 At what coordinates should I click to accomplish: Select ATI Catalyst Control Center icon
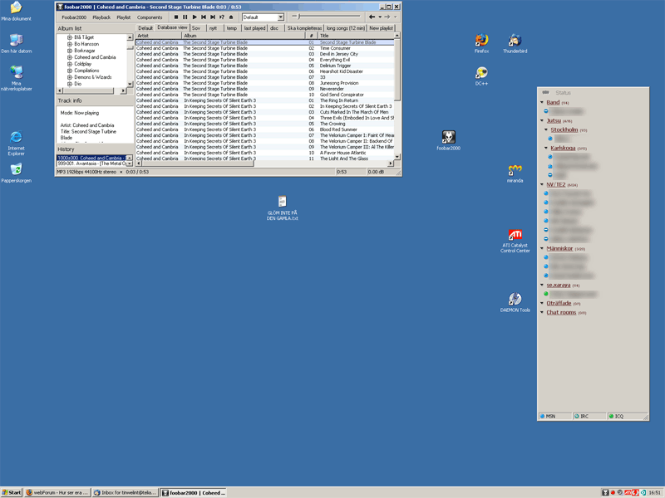[515, 241]
